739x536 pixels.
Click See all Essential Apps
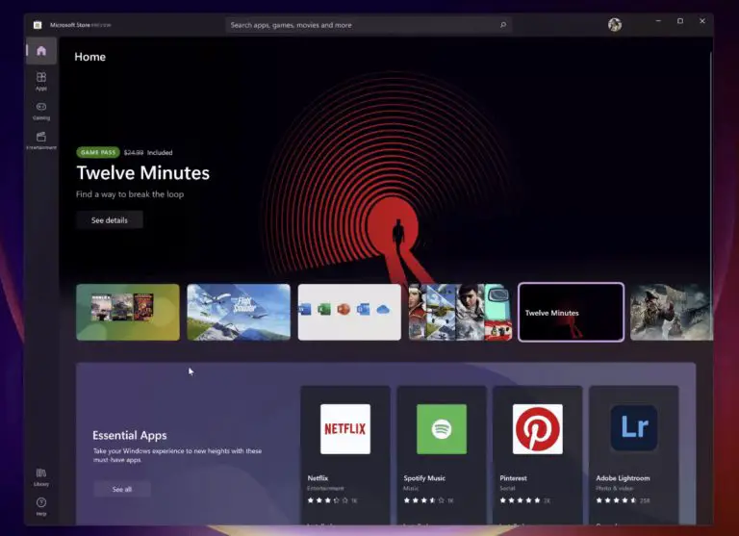(122, 490)
